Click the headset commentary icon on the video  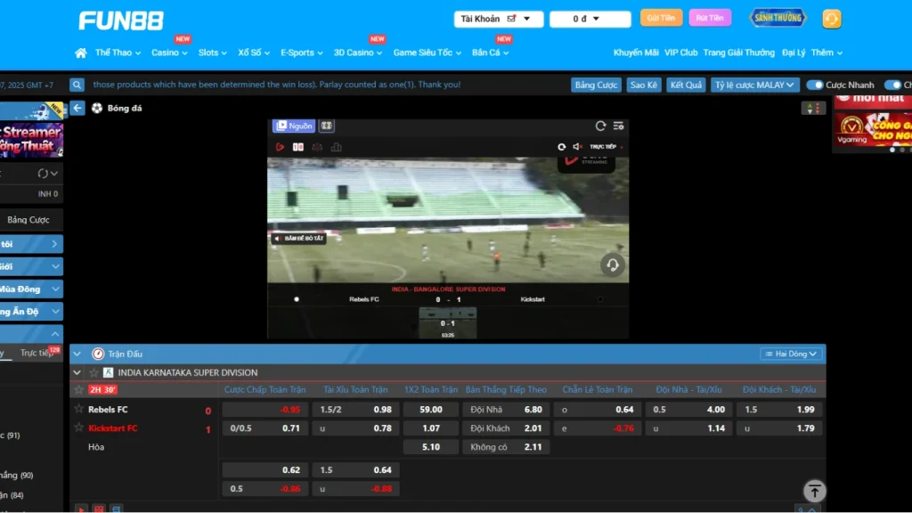(x=612, y=265)
